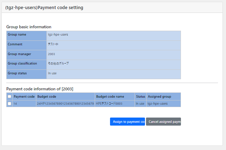The image size is (226, 150).
Task: Select the payment code cell showing 14
Action: coord(15,104)
